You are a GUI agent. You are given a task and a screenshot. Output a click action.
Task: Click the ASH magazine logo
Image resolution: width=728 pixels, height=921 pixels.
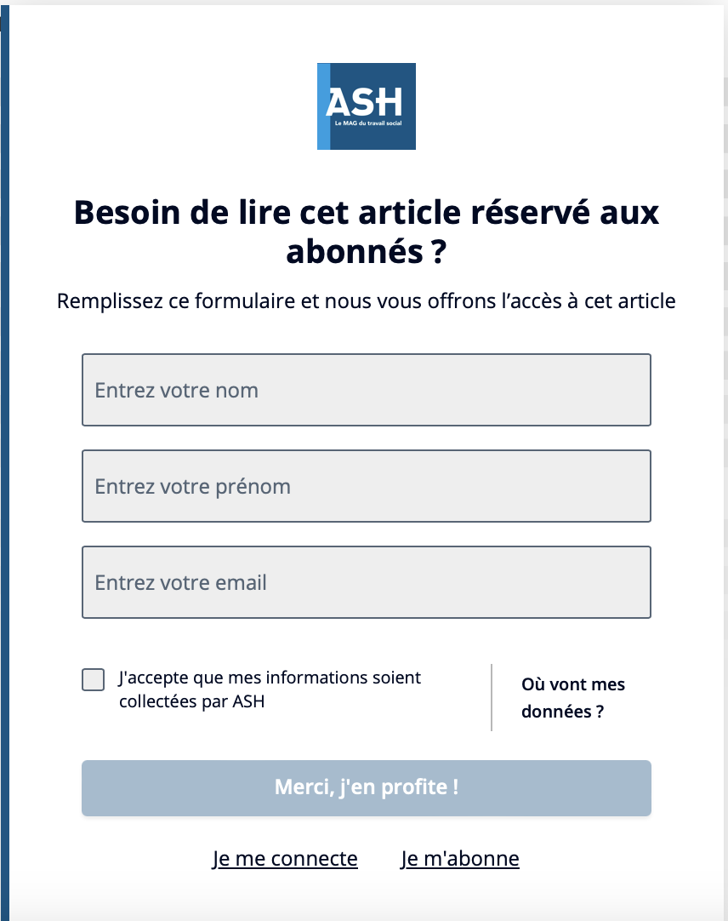pos(367,106)
